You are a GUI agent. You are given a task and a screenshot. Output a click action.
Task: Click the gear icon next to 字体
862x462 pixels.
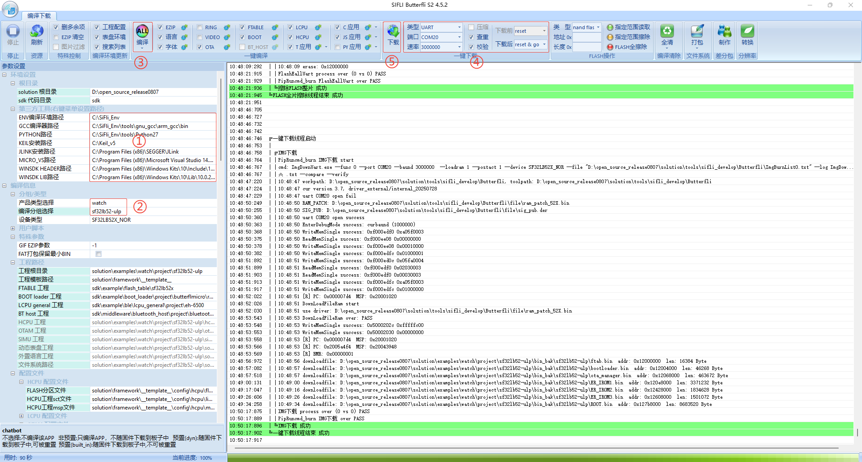coord(184,47)
